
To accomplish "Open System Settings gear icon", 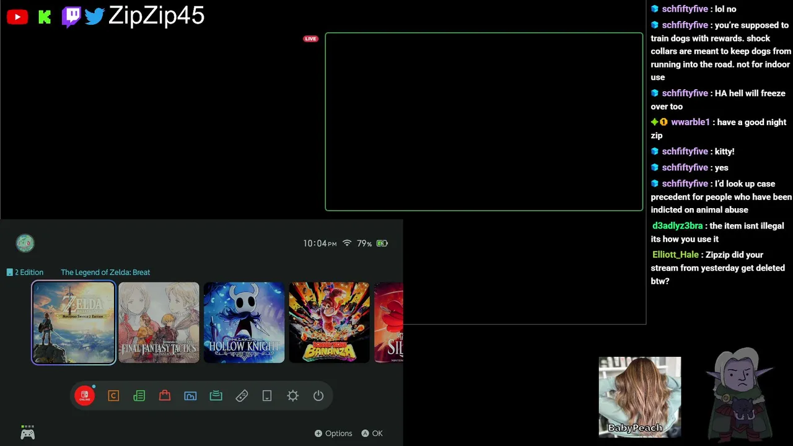I will pyautogui.click(x=293, y=396).
